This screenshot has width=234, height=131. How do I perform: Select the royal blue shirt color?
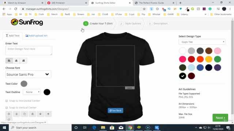200,68
